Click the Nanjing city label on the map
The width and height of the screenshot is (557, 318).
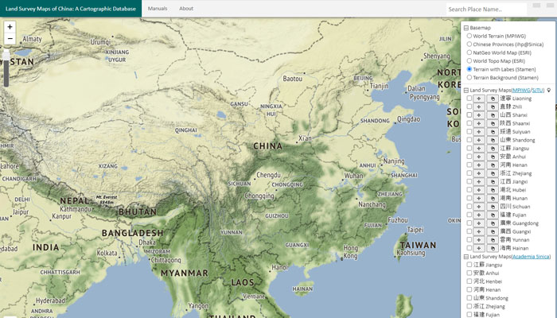[394, 161]
